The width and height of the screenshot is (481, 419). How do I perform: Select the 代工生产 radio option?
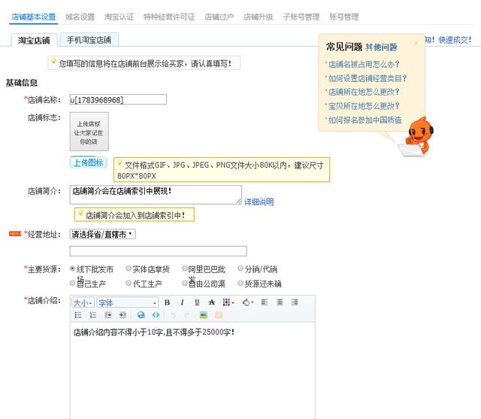[129, 283]
